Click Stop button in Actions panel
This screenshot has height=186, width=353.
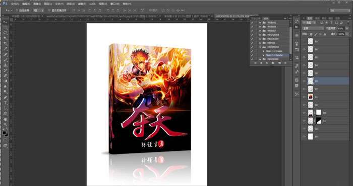[255, 63]
